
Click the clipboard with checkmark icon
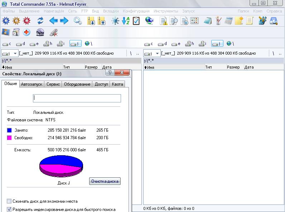pyautogui.click(x=136, y=21)
